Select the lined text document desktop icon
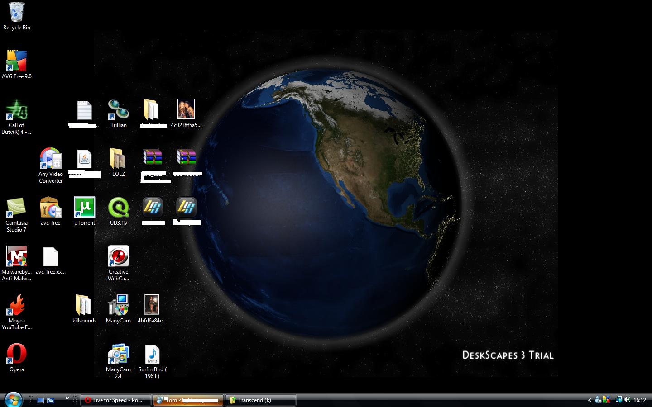 pyautogui.click(x=84, y=110)
